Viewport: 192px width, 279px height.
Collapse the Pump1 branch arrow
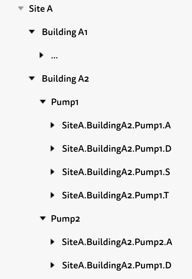[x=43, y=102]
